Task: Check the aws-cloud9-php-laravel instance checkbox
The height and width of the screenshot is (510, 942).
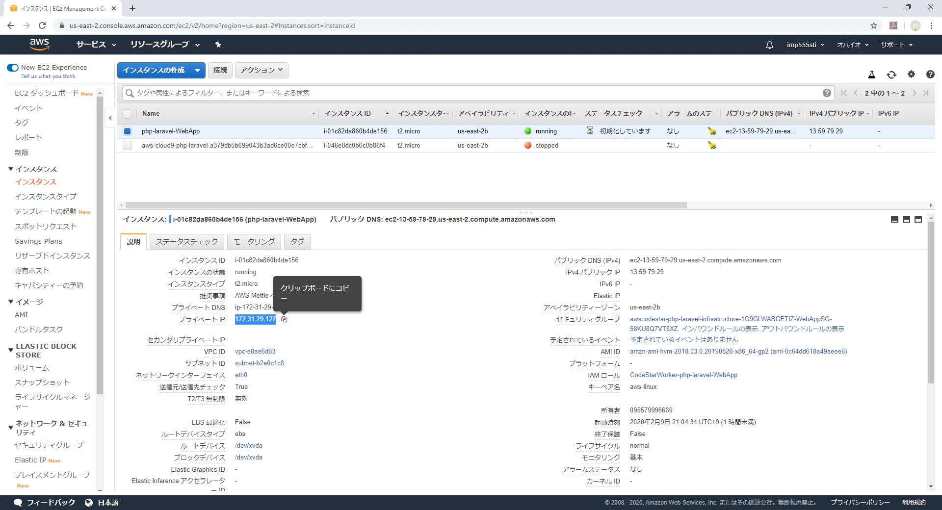Action: coord(128,145)
